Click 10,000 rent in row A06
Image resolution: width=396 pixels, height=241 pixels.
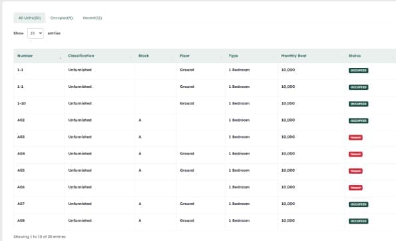tap(288, 187)
